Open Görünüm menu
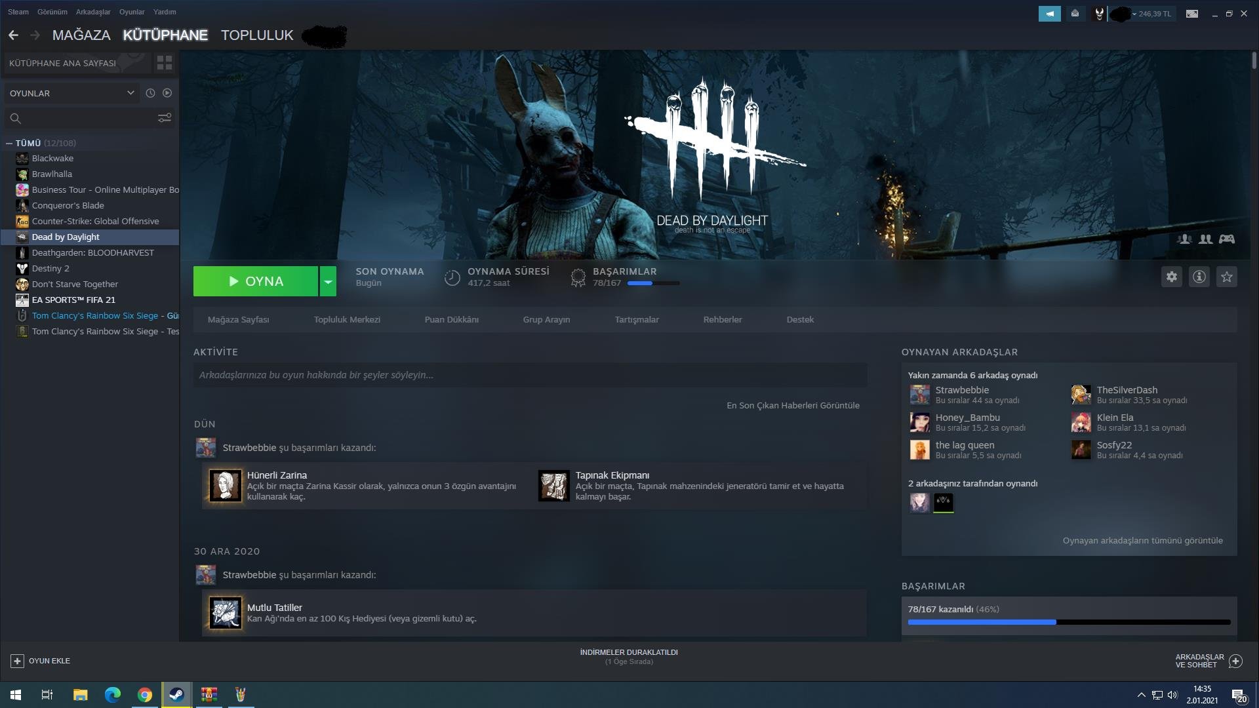 coord(52,12)
